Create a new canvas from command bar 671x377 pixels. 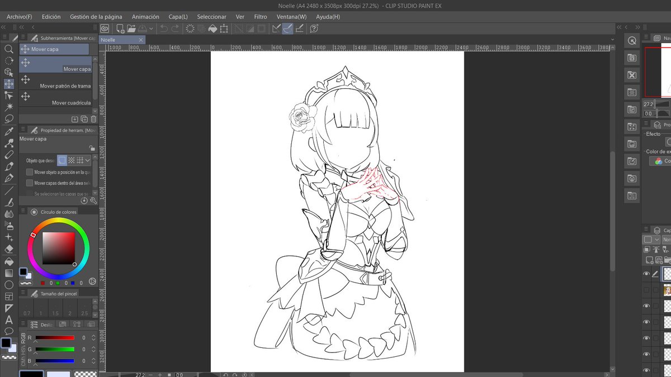(120, 28)
